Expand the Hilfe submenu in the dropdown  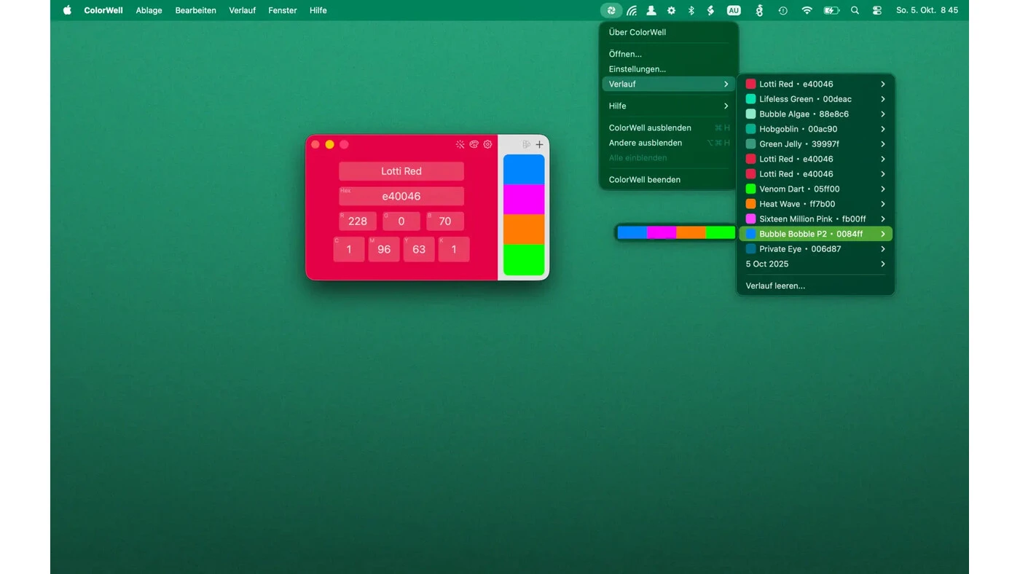(668, 106)
